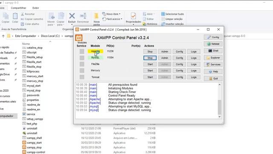Start the Tomcat module
Screen dimensions: 273x154
[x=150, y=77]
